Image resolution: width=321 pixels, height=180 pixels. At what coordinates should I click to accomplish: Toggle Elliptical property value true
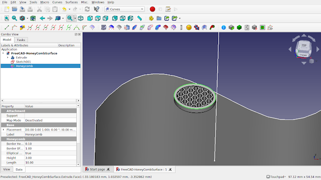(50, 153)
